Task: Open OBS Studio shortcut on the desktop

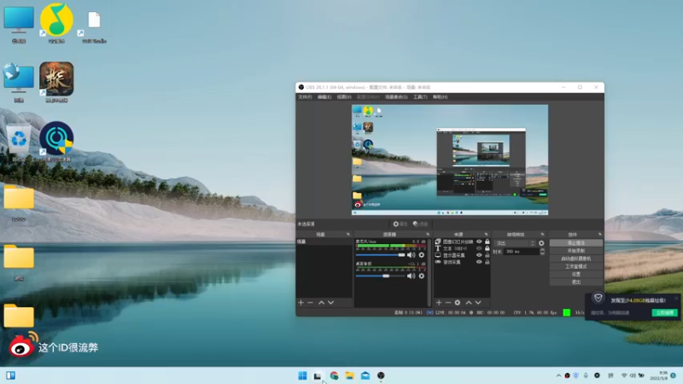Action: click(x=94, y=24)
